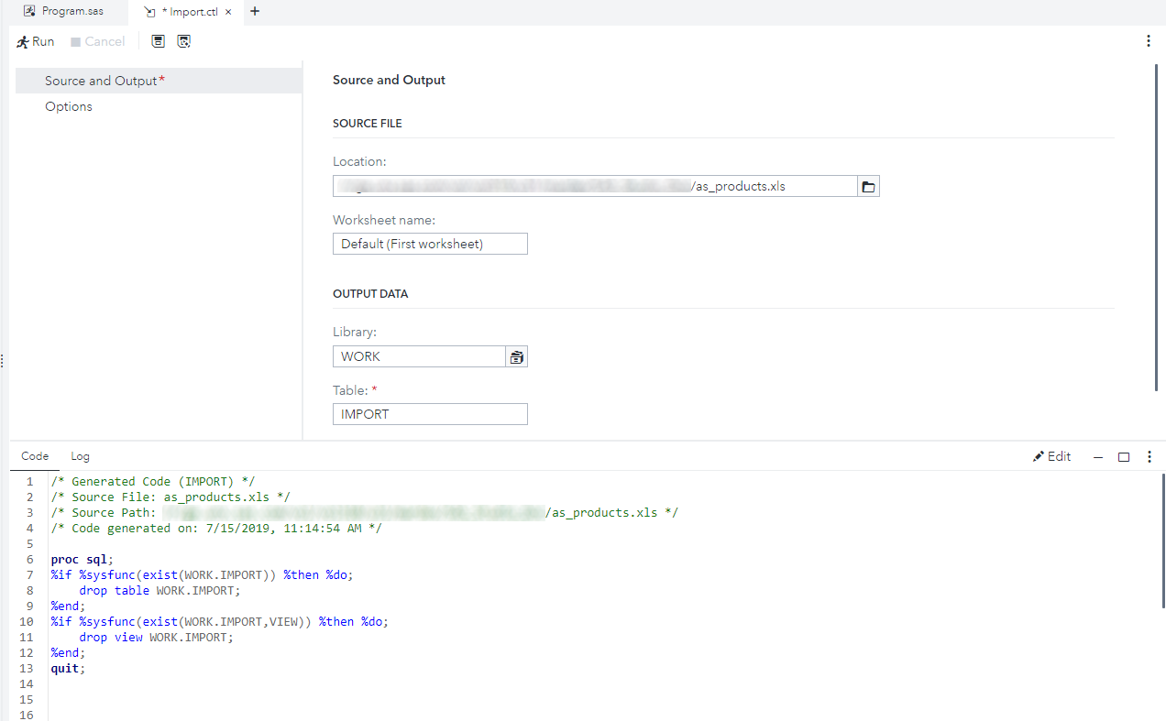Select the Import.ctl tab

188,12
